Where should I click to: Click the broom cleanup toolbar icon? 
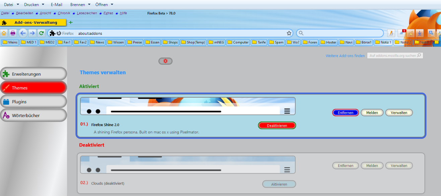click(x=411, y=33)
